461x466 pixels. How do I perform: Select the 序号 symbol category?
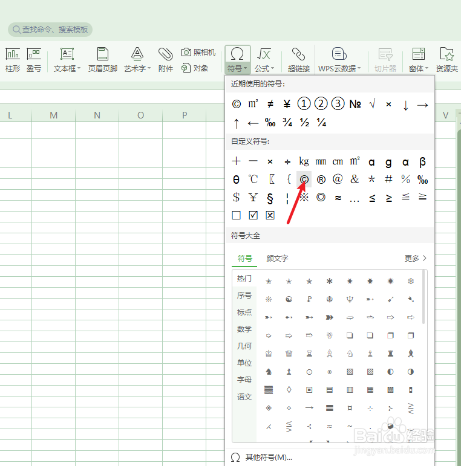tap(244, 295)
